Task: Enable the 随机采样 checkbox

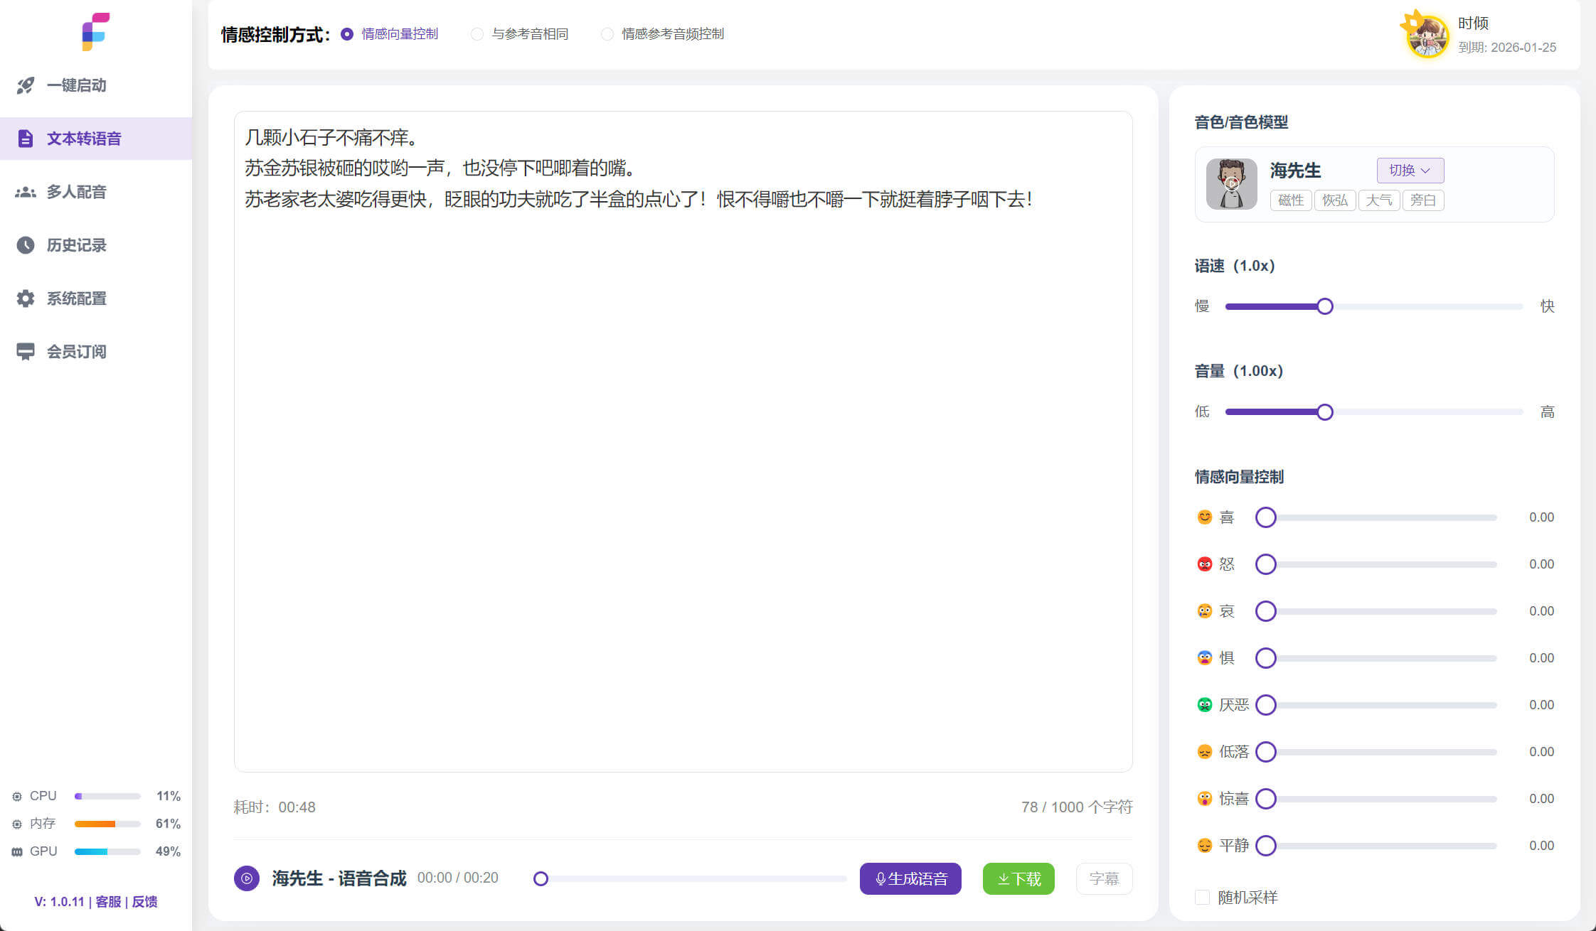Action: (1201, 898)
